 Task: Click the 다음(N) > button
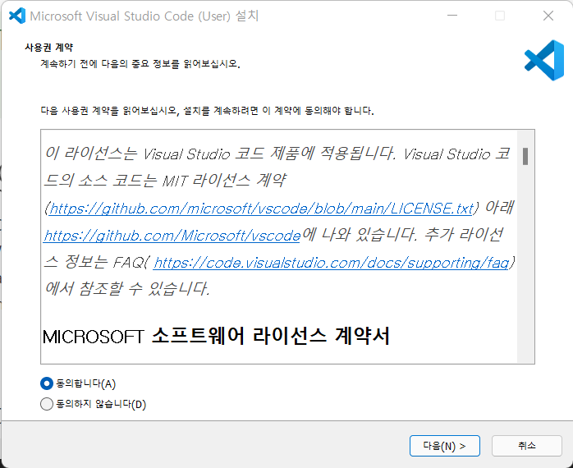pyautogui.click(x=444, y=446)
